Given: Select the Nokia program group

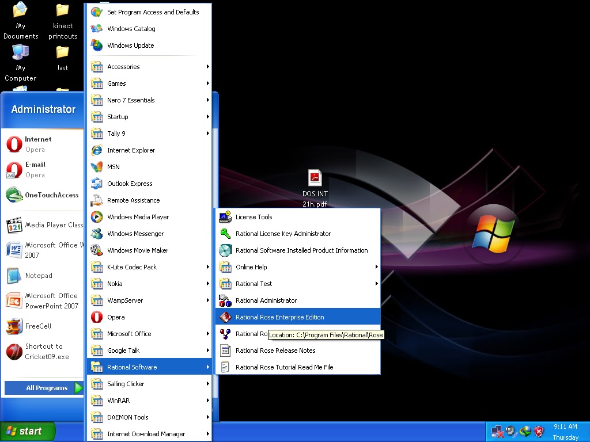Looking at the screenshot, I should 149,283.
